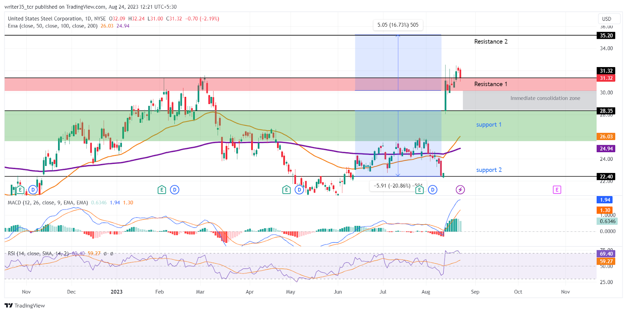Click the 22.40 support price label
The width and height of the screenshot is (627, 313).
click(606, 177)
